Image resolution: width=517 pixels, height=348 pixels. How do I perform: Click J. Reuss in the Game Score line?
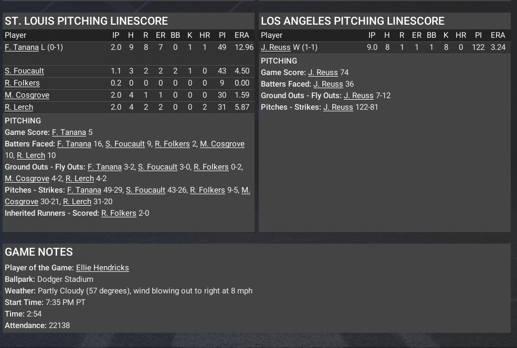point(323,72)
